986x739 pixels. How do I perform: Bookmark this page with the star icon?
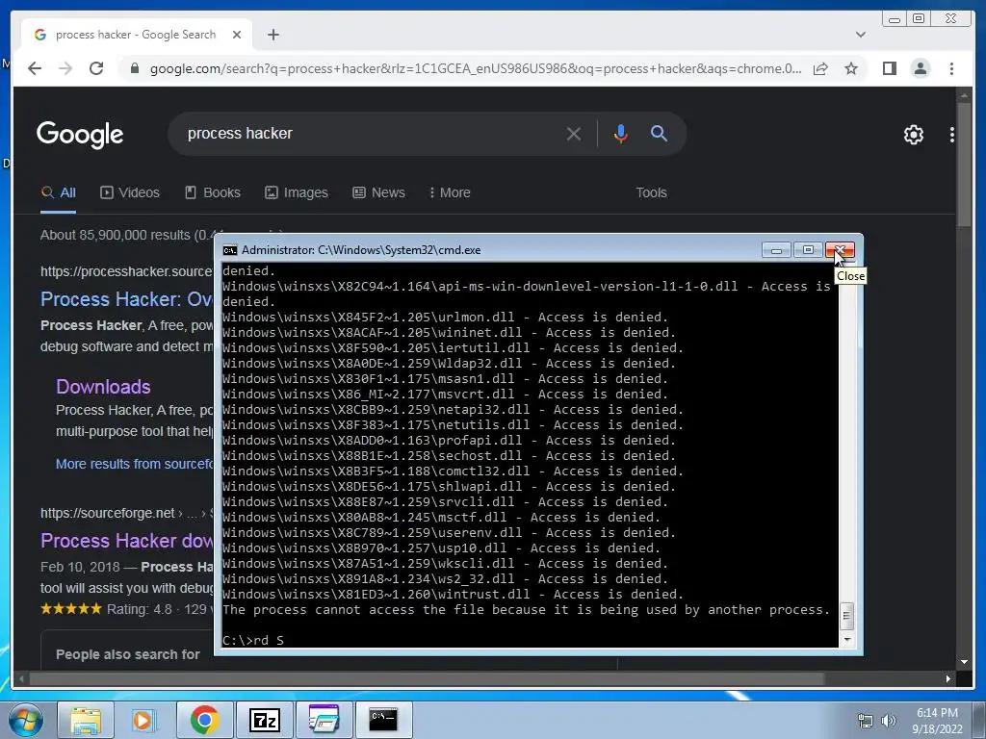pos(851,68)
